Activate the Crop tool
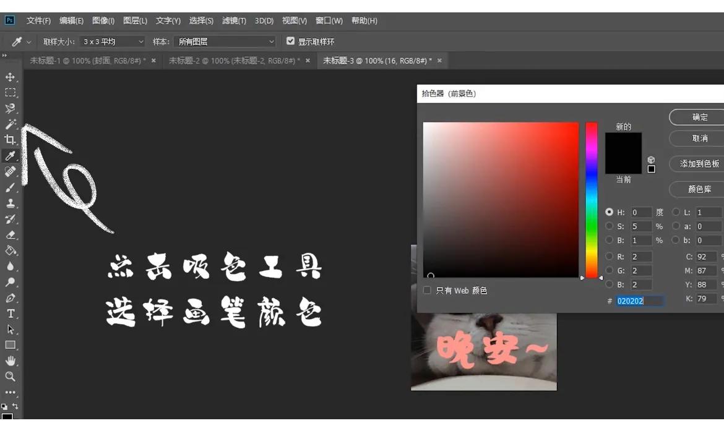724x431 pixels. pos(9,140)
